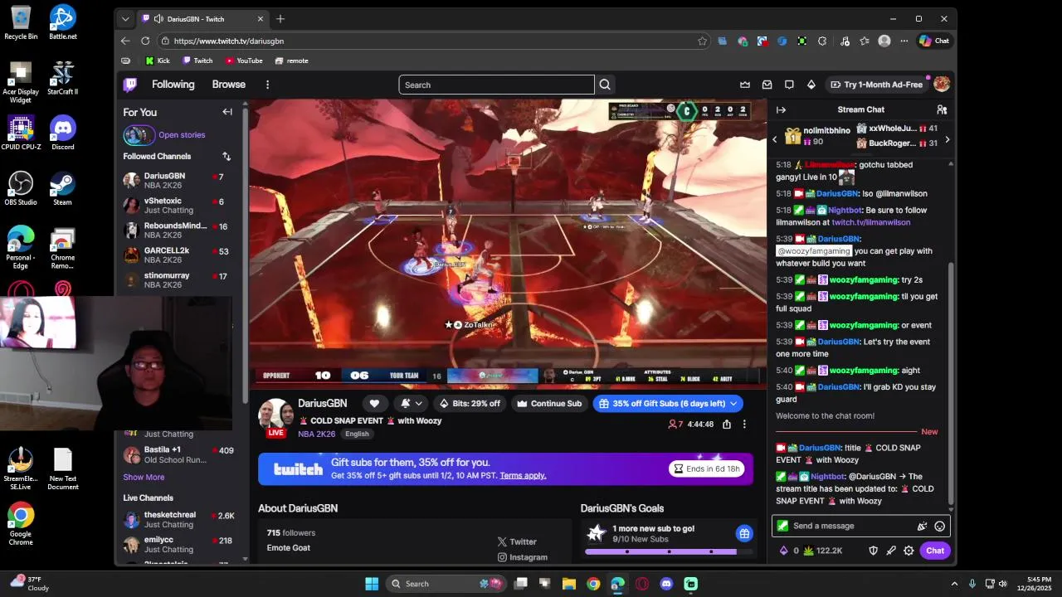
Task: Show next gift leaderboard entries arrow
Action: coord(948,139)
